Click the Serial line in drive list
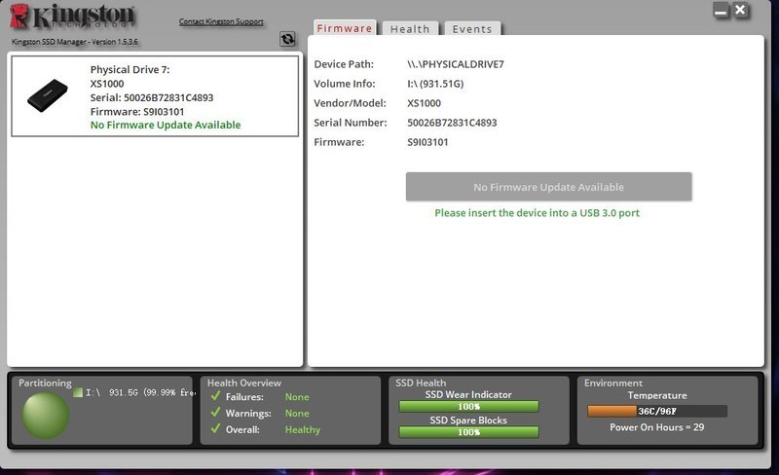The width and height of the screenshot is (779, 475). coord(152,97)
